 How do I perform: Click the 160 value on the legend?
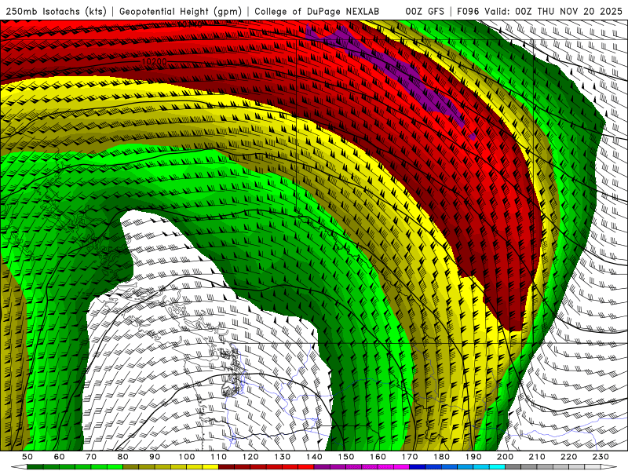point(378,457)
